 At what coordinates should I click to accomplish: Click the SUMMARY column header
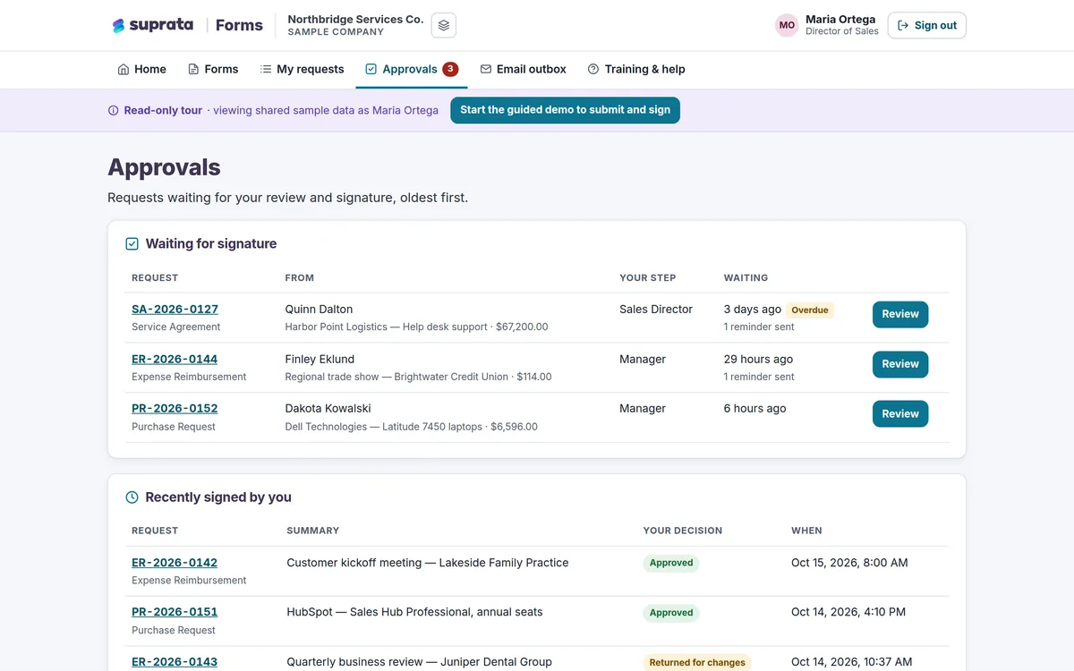[312, 531]
